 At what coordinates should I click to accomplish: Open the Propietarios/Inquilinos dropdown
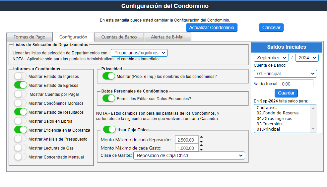pos(139,53)
